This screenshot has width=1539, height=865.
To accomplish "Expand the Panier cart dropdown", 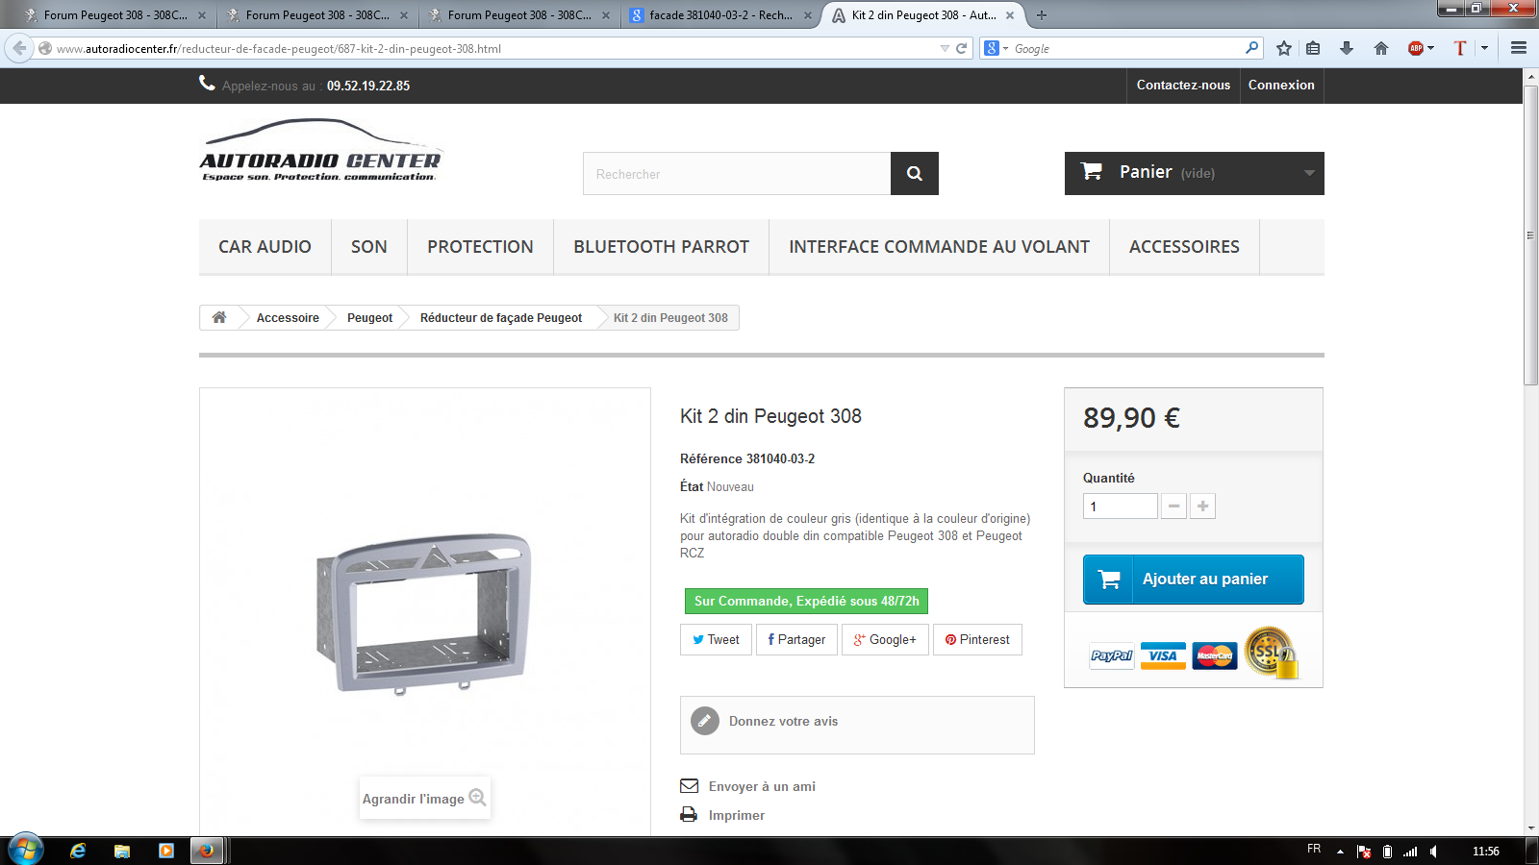I will (x=1308, y=173).
